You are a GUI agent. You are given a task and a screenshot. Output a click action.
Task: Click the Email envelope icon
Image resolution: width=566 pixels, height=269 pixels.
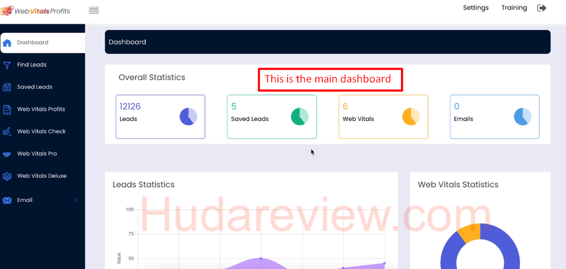click(x=7, y=200)
